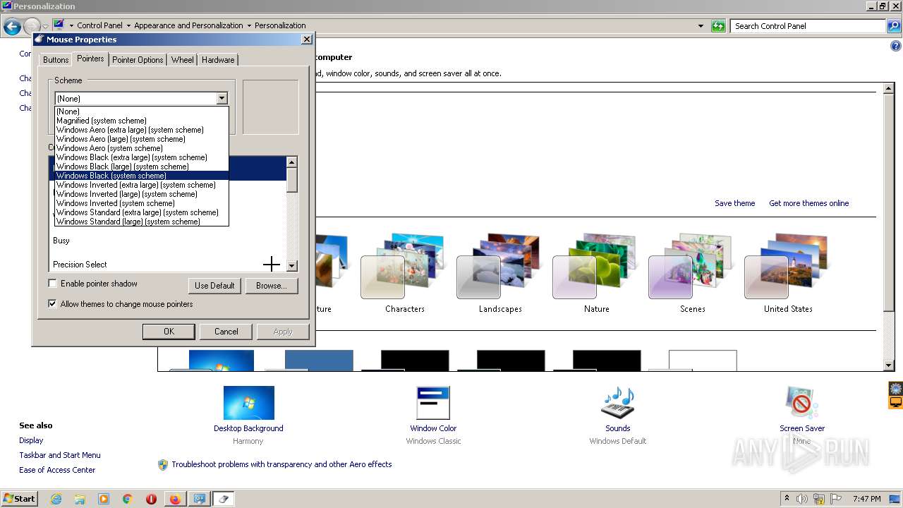The width and height of the screenshot is (903, 508).
Task: Choose Windows Inverted (extra large) scheme
Action: pos(142,185)
